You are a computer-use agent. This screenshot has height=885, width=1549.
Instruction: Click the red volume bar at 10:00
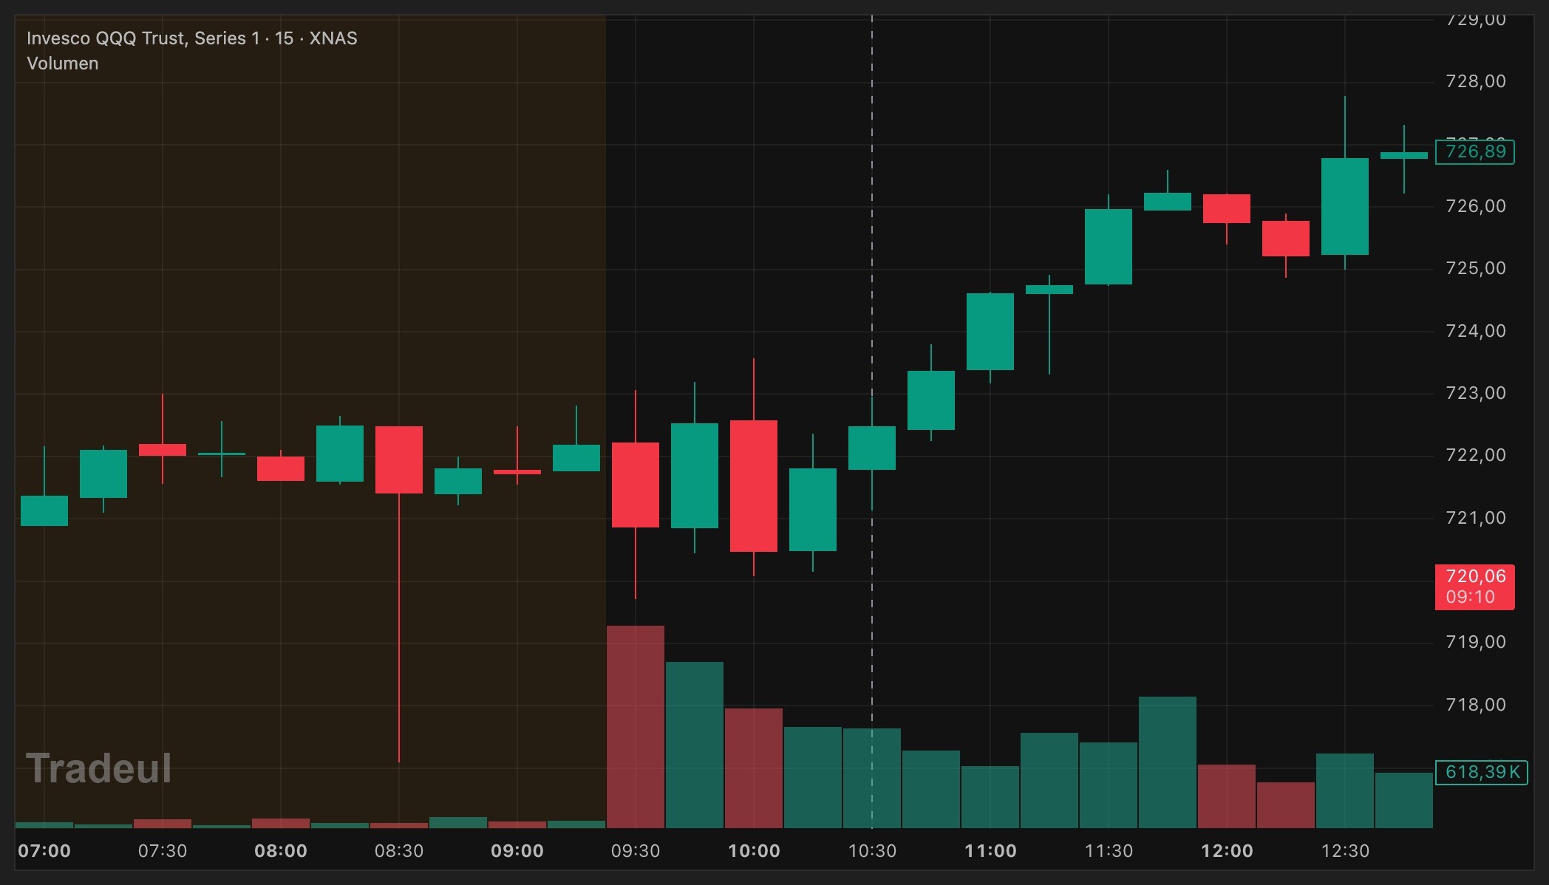754,768
